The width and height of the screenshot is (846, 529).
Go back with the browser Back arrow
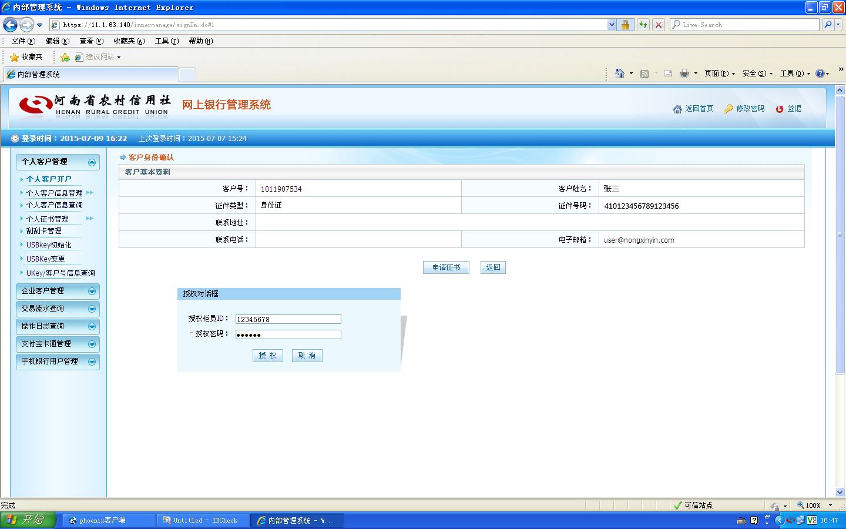(x=11, y=25)
